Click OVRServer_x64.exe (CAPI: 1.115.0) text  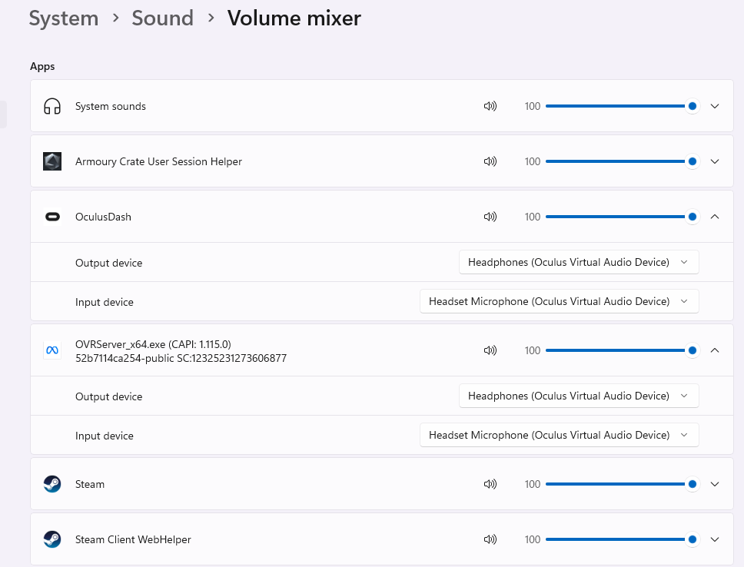153,344
